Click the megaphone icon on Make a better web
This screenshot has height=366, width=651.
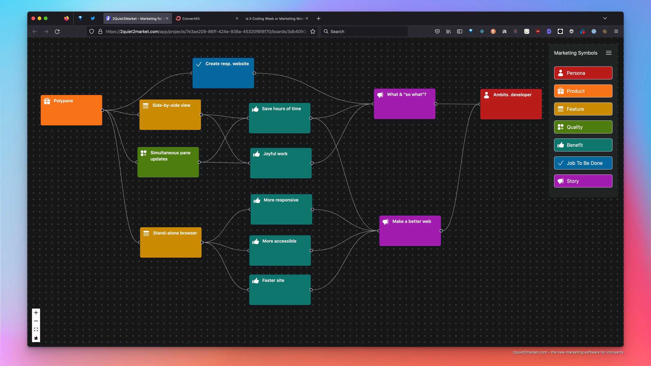click(x=386, y=221)
